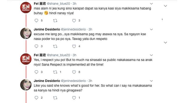Open options chevron on Jenine's respeto tweet
This screenshot has width=184, height=103.
pos(151,29)
